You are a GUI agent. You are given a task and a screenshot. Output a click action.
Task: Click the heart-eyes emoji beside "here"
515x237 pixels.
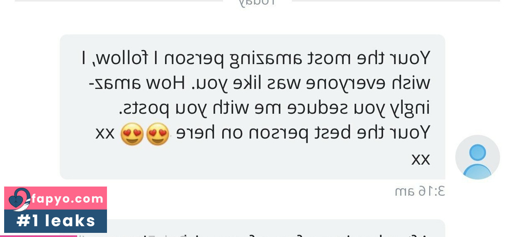[158, 134]
